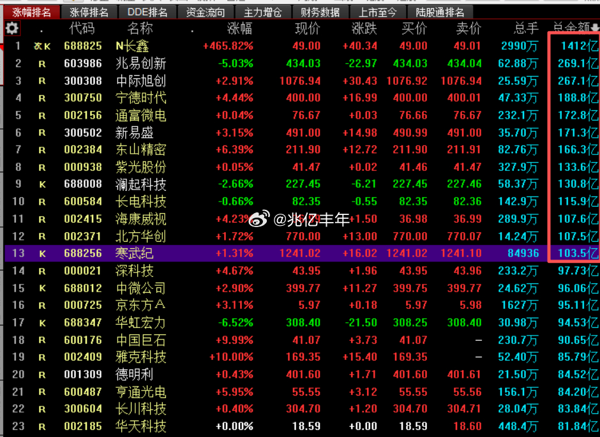Select stock name 新易盛
Screen dimensions: 600x437
pos(134,133)
